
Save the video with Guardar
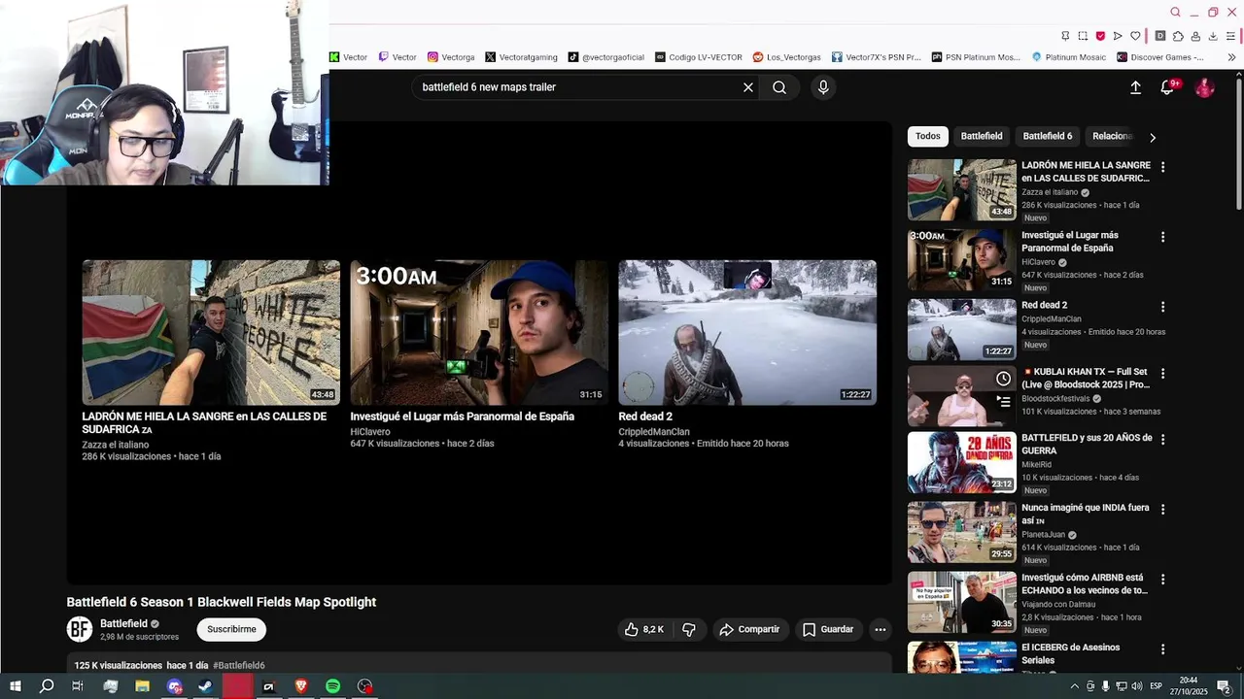828,629
